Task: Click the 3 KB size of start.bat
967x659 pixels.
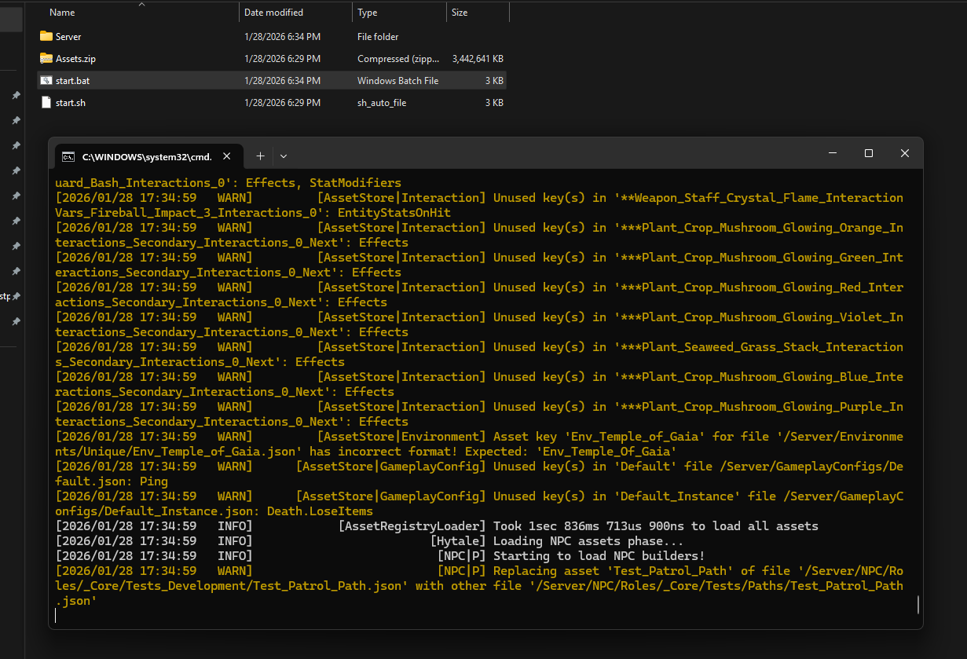Action: tap(494, 81)
